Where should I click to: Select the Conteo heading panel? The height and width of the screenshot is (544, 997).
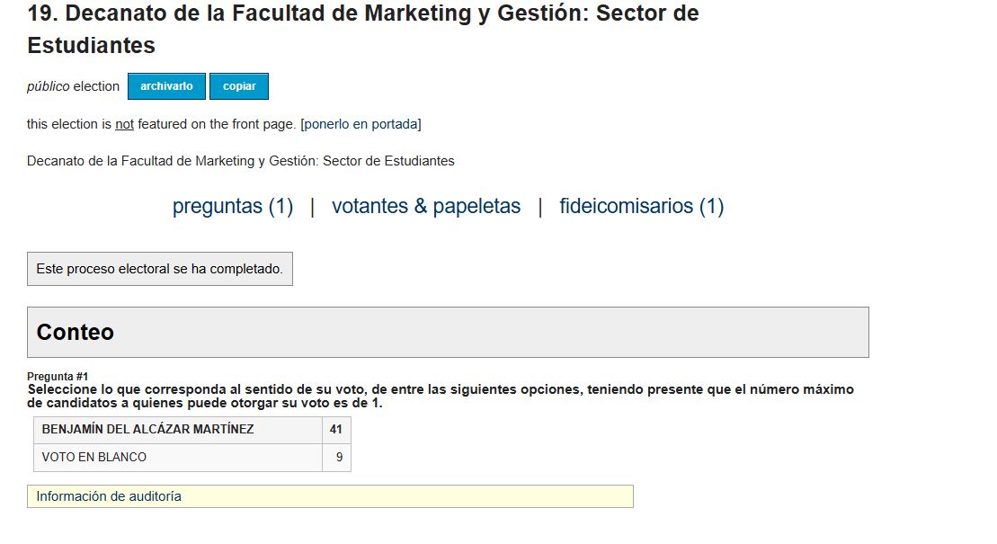pos(448,332)
